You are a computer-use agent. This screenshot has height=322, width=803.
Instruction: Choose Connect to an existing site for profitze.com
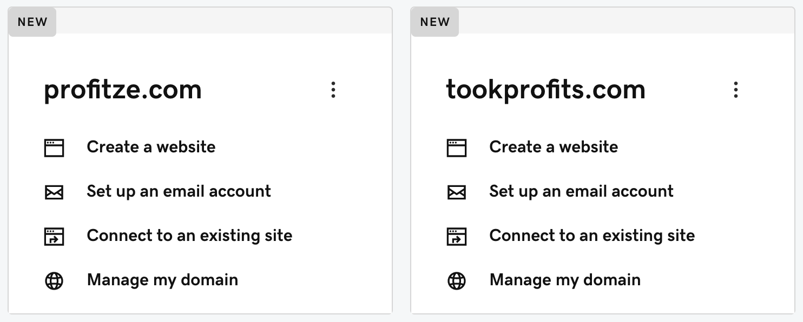tap(189, 236)
